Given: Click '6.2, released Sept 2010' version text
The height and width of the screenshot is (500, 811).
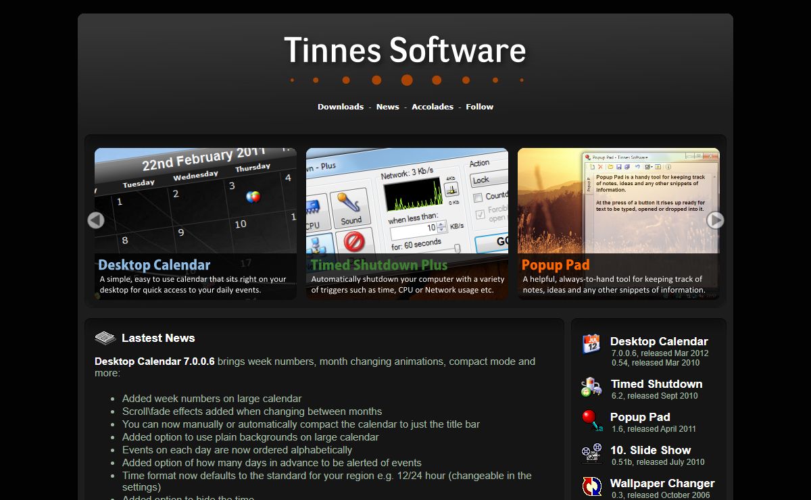Looking at the screenshot, I should (655, 396).
